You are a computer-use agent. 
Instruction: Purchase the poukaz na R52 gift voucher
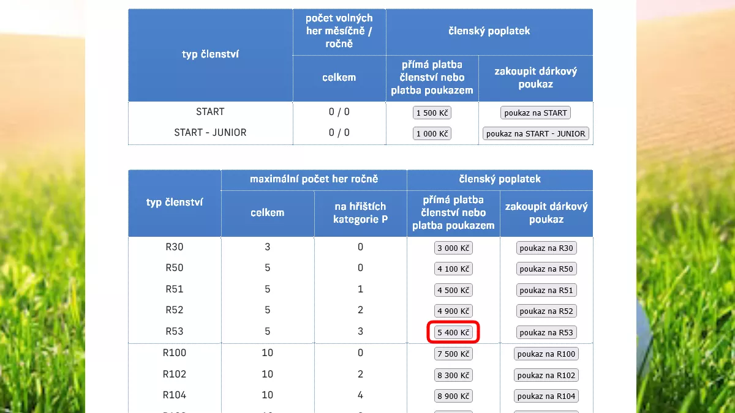click(546, 311)
